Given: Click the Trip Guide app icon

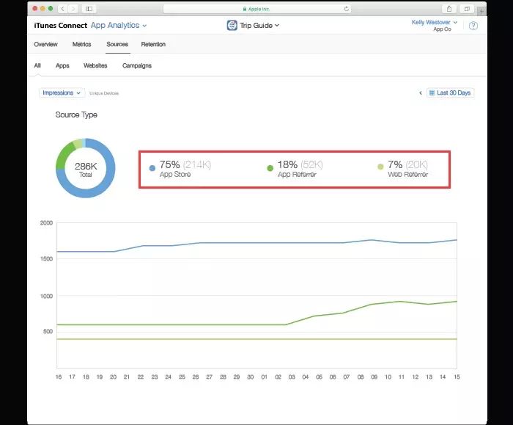Looking at the screenshot, I should point(232,25).
